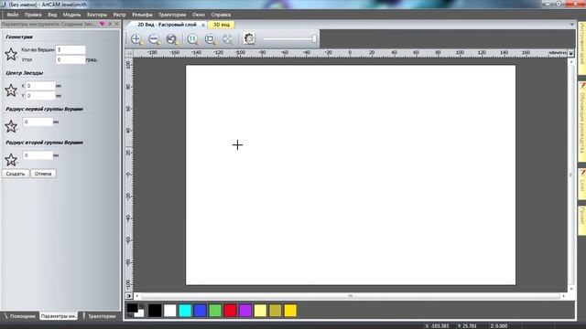Viewport: 586px width, 329px height.
Task: Switch to the Траектории bottom tab
Action: [100, 316]
